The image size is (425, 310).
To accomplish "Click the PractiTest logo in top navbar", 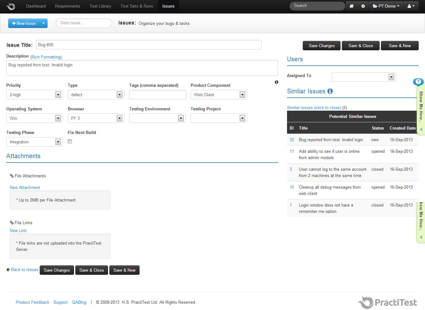I will click(11, 6).
